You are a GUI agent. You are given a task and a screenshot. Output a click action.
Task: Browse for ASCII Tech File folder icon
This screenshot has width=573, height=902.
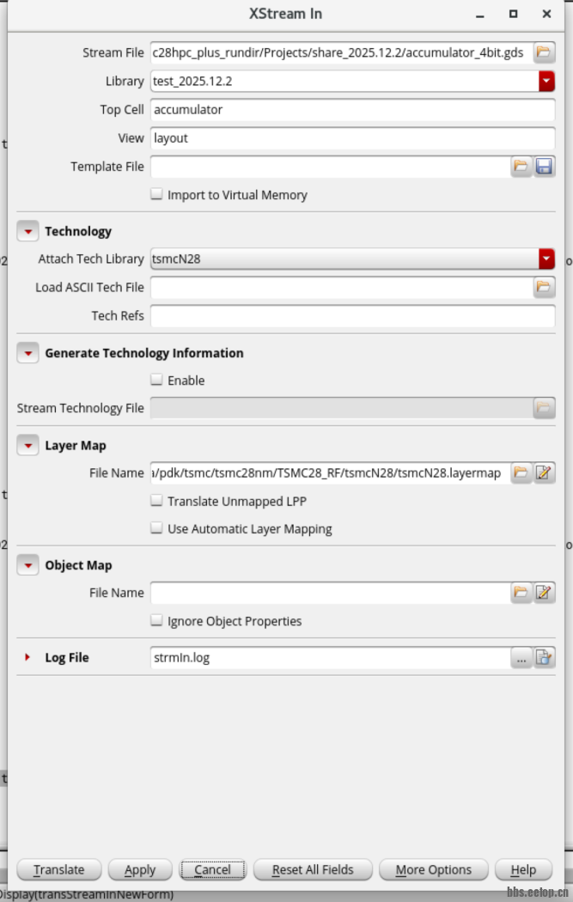pos(543,287)
